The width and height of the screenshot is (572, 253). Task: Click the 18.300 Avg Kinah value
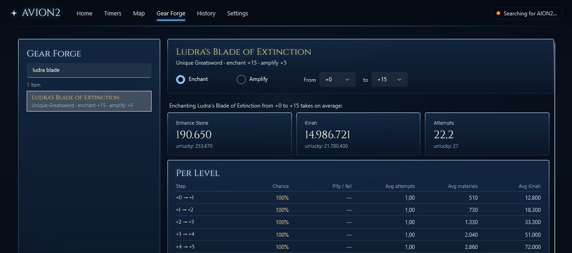click(x=533, y=210)
